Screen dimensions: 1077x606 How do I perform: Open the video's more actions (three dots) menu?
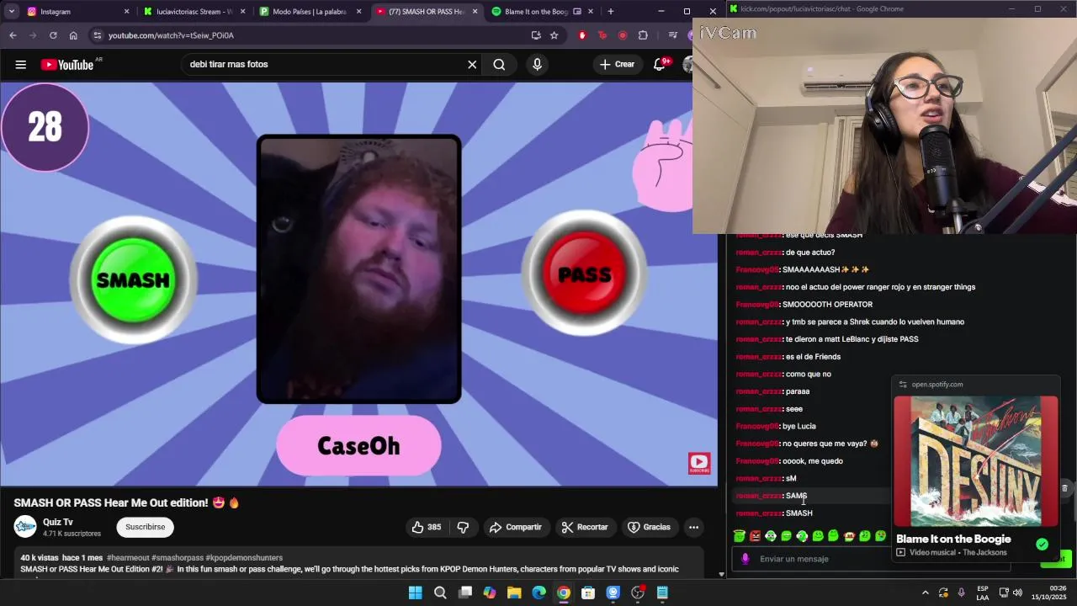coord(693,527)
